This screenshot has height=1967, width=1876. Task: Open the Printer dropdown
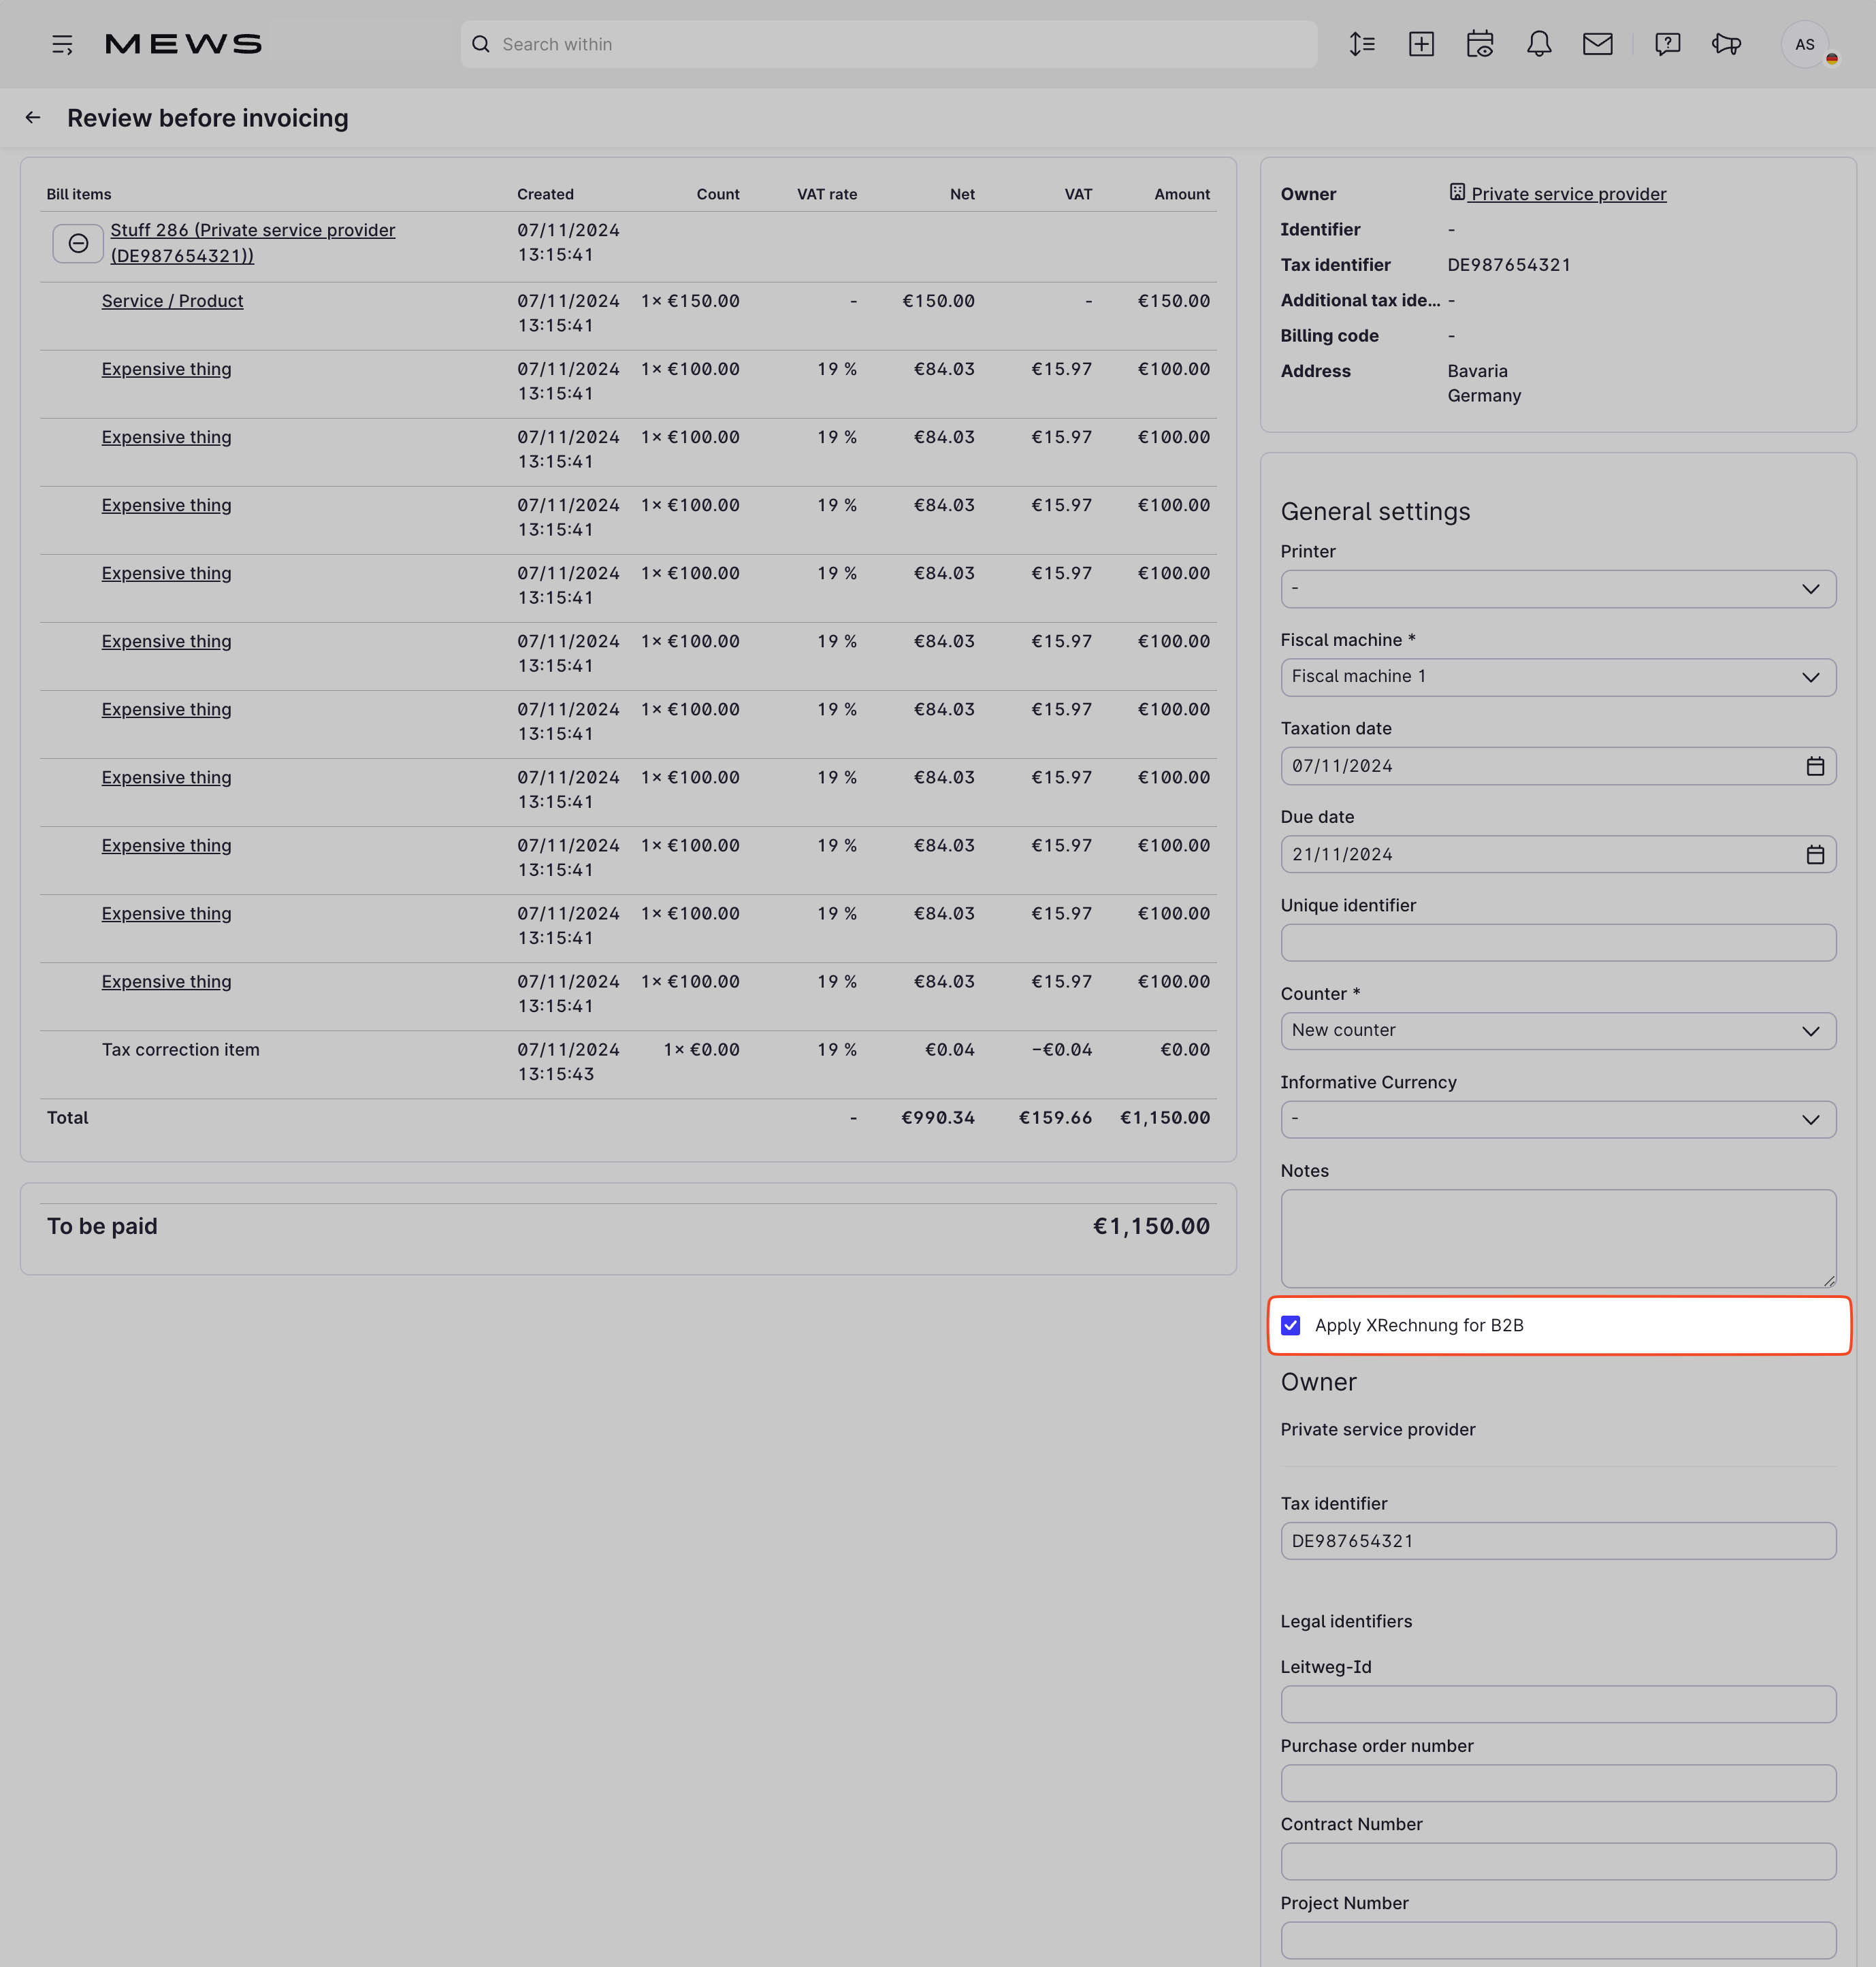(x=1558, y=589)
